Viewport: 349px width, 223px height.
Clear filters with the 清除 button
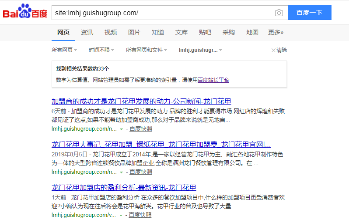[x=279, y=50]
